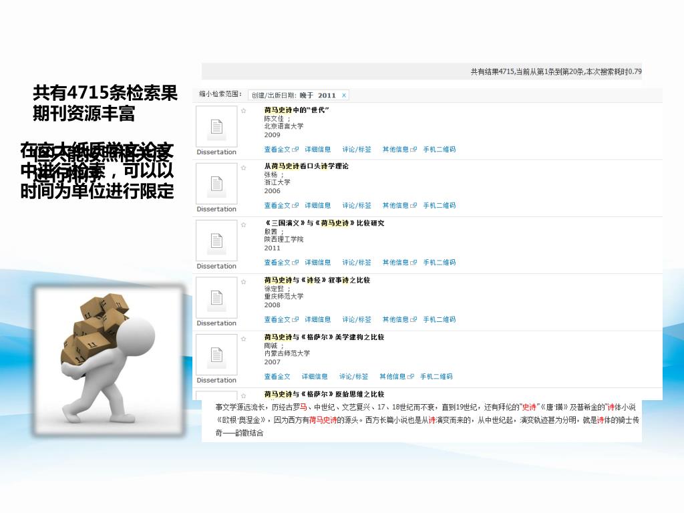The width and height of the screenshot is (684, 513).
Task: Open 评论/标签 for 北京语言大学 result
Action: point(357,149)
